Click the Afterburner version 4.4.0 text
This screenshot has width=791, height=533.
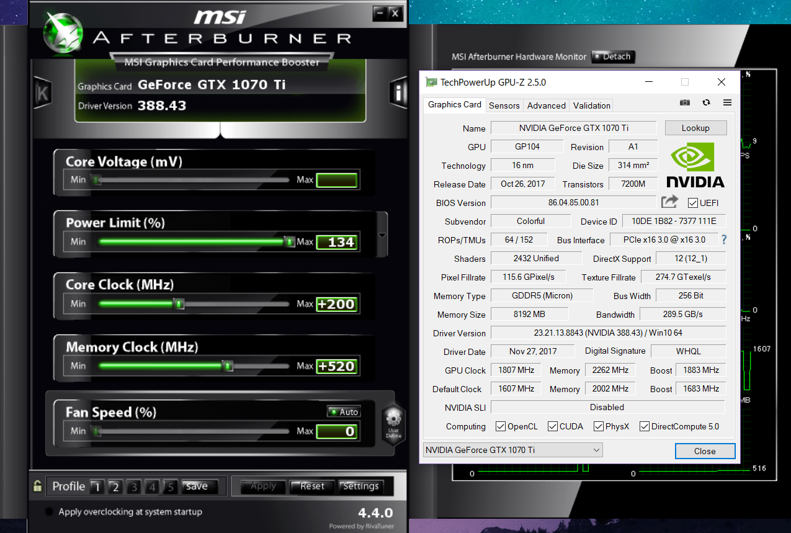tap(375, 513)
